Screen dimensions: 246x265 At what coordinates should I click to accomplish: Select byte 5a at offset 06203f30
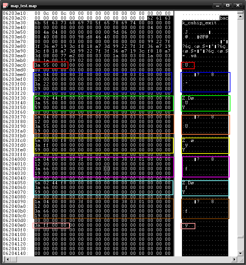37,98
